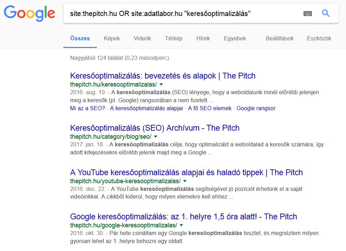Follow the 'Mi az a SEO?' sitelink
Viewport: 346px width, 251px height.
[x=88, y=108]
